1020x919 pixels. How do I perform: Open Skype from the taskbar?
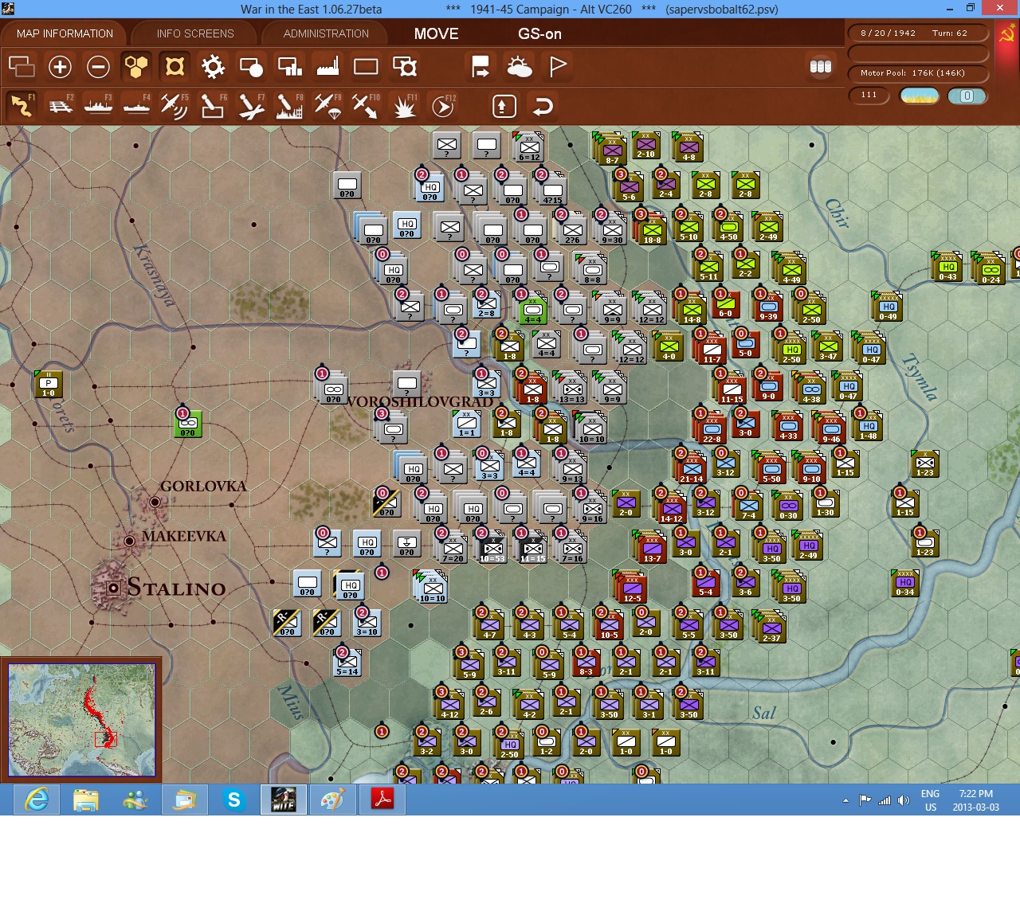234,800
